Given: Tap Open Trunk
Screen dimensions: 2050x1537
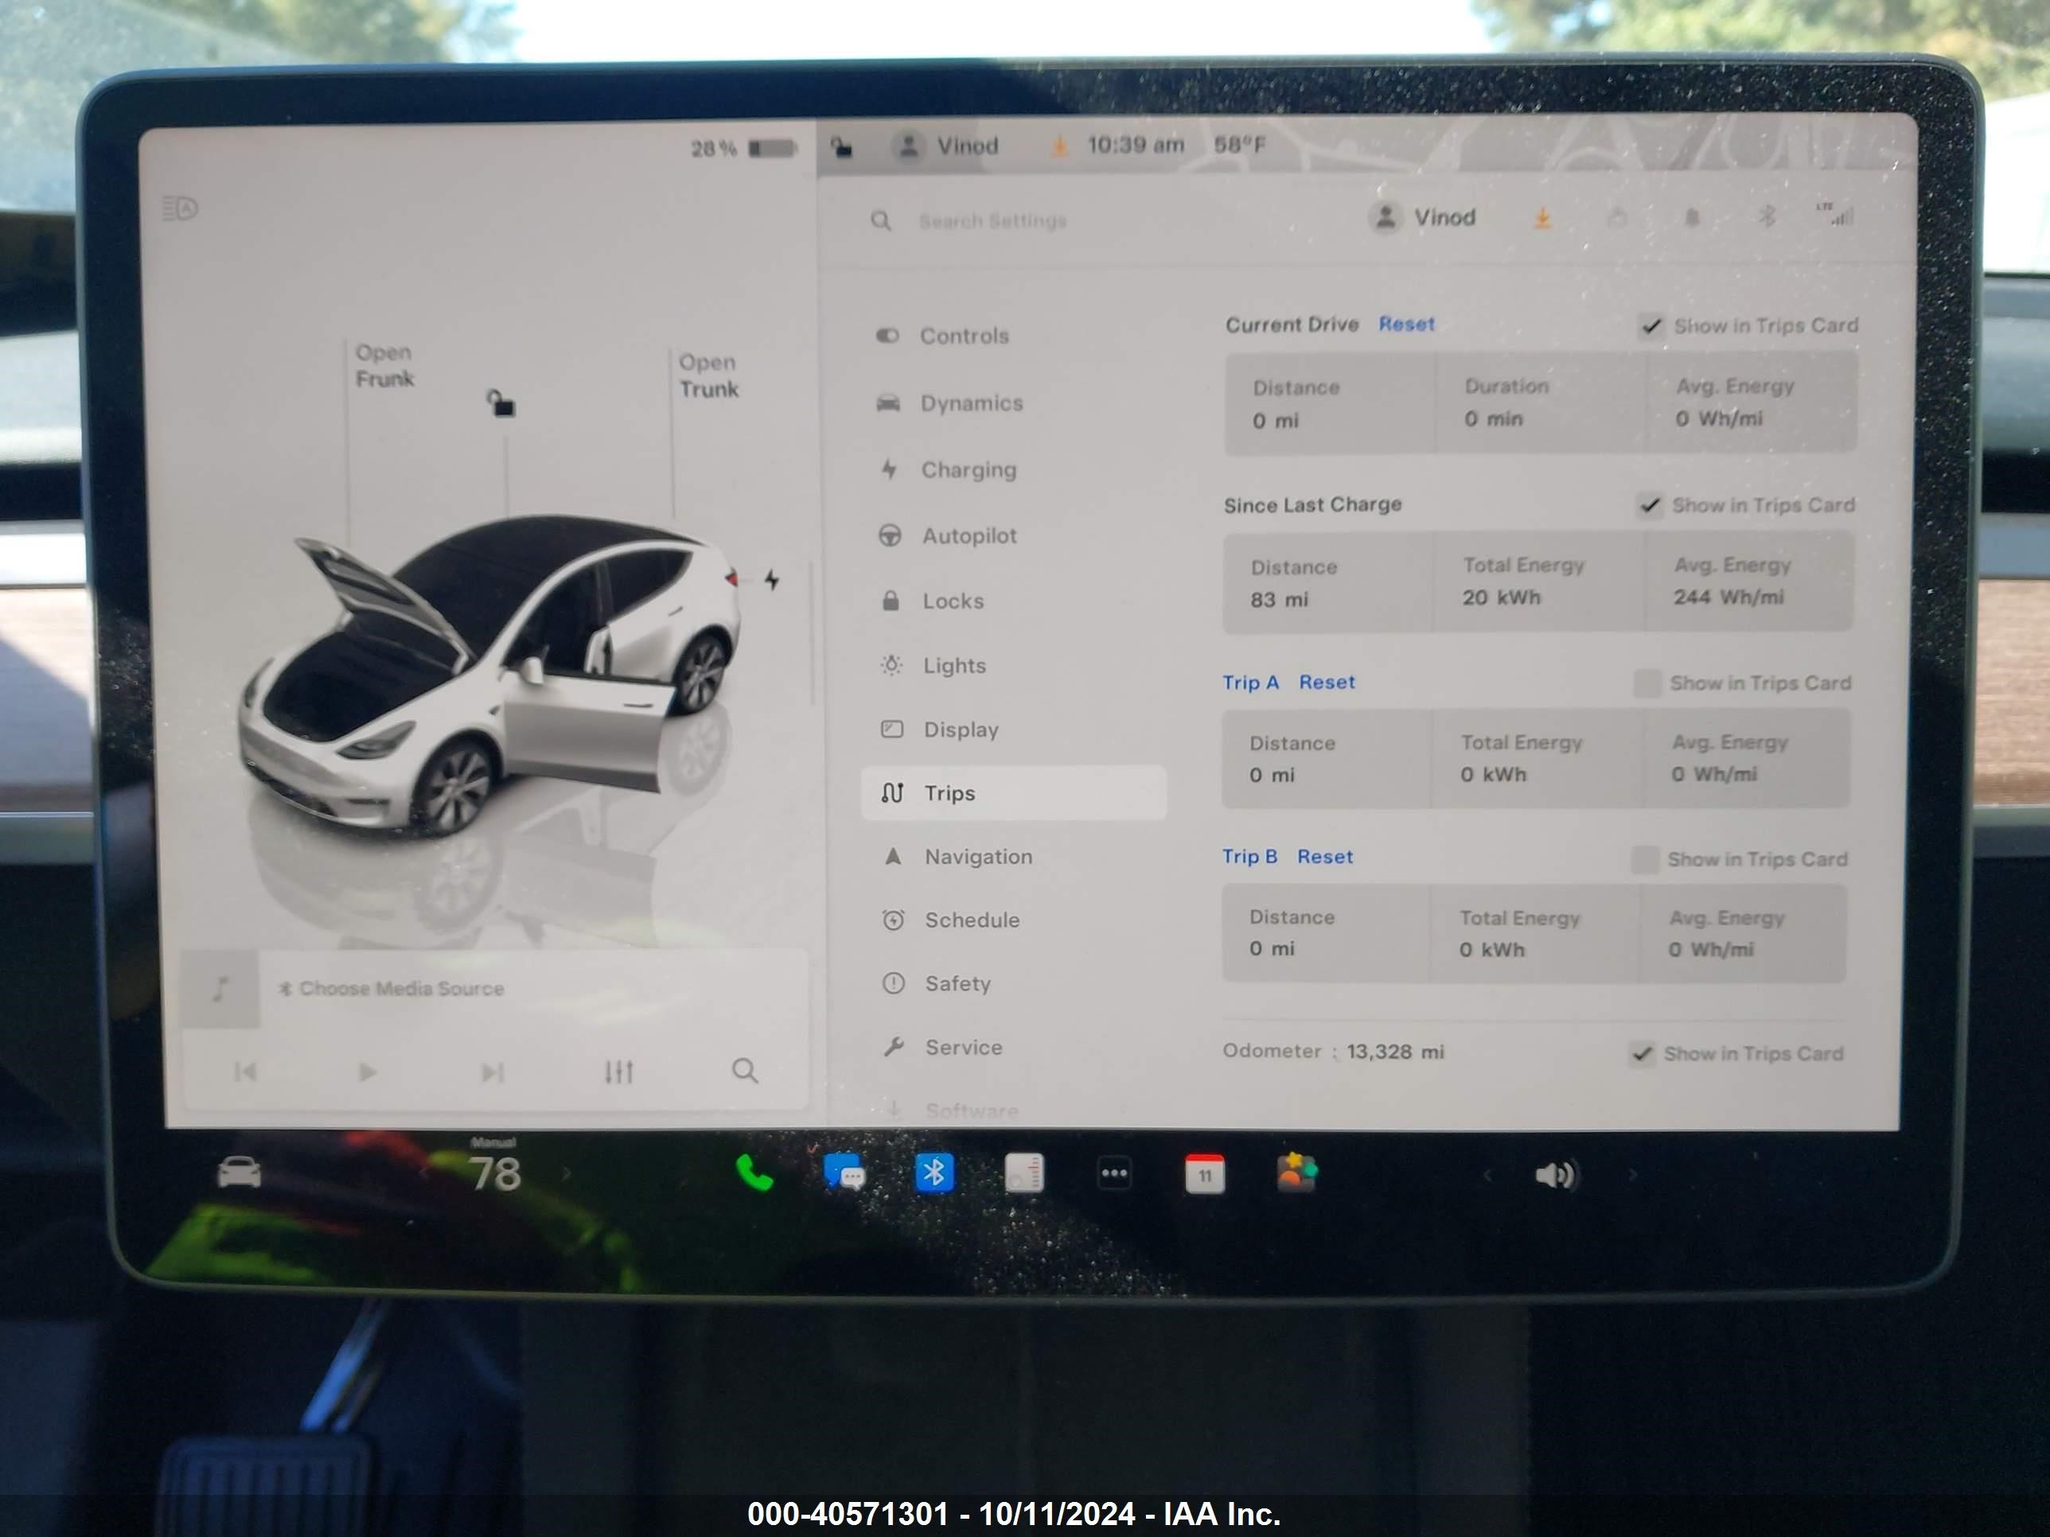Looking at the screenshot, I should pos(708,375).
